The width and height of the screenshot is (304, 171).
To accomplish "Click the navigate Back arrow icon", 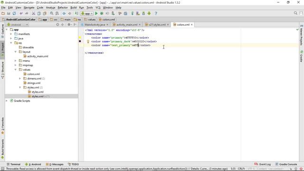I will coord(64,13).
